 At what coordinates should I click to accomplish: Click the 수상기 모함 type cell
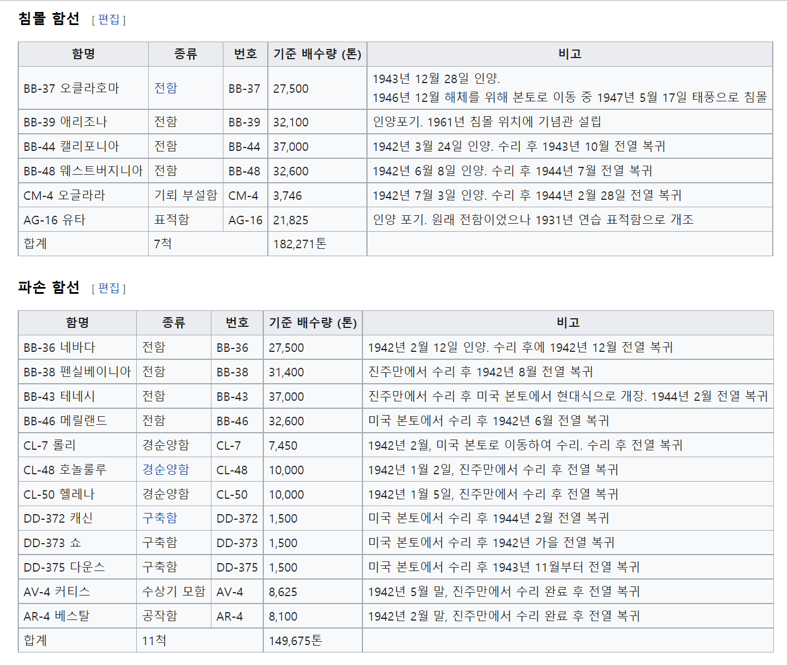[174, 592]
